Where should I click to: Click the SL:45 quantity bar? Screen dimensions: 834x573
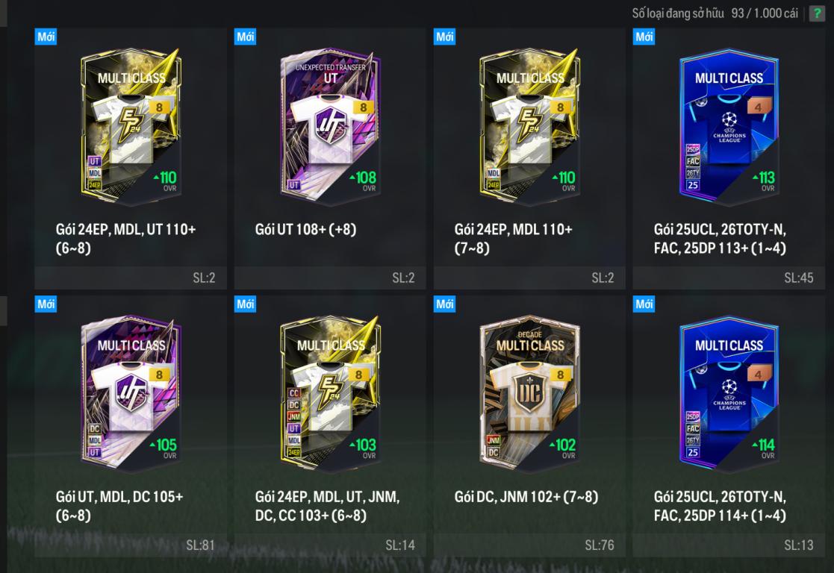pyautogui.click(x=729, y=278)
